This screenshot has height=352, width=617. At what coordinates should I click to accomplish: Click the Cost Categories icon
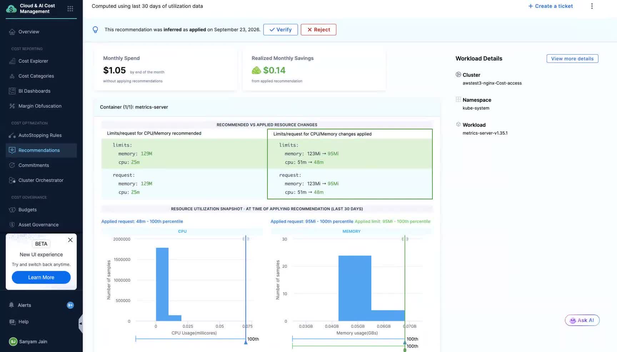[x=12, y=76]
